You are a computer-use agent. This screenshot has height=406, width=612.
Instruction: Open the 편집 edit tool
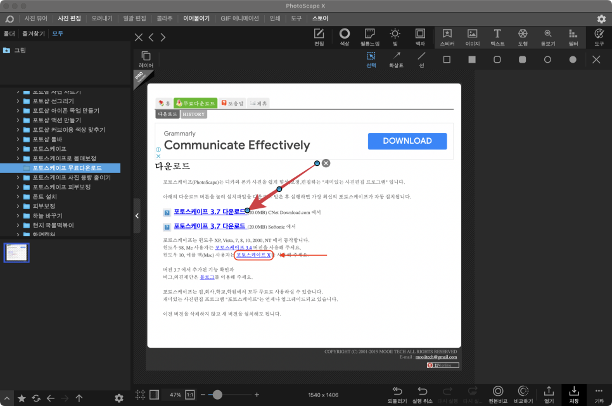click(319, 37)
